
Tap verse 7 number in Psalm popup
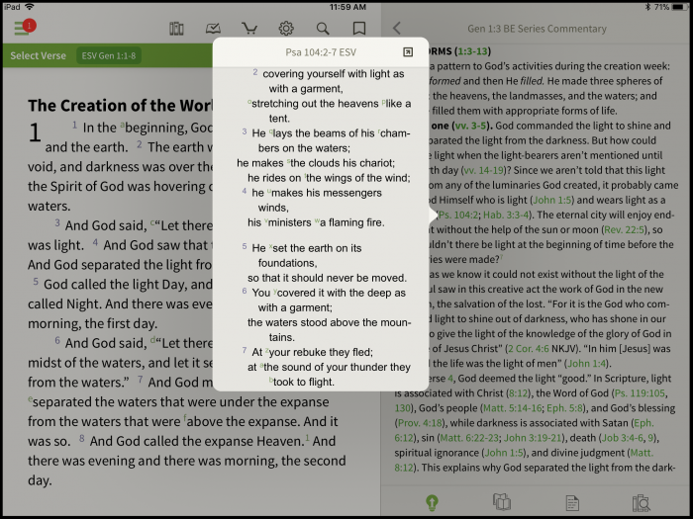245,350
